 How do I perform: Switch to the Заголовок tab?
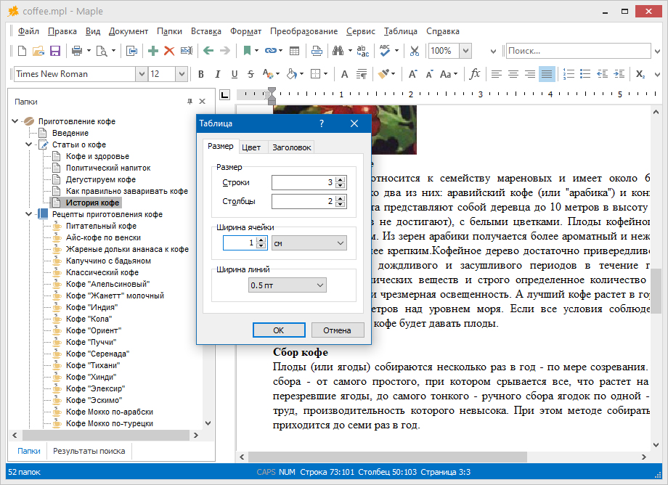click(x=291, y=147)
